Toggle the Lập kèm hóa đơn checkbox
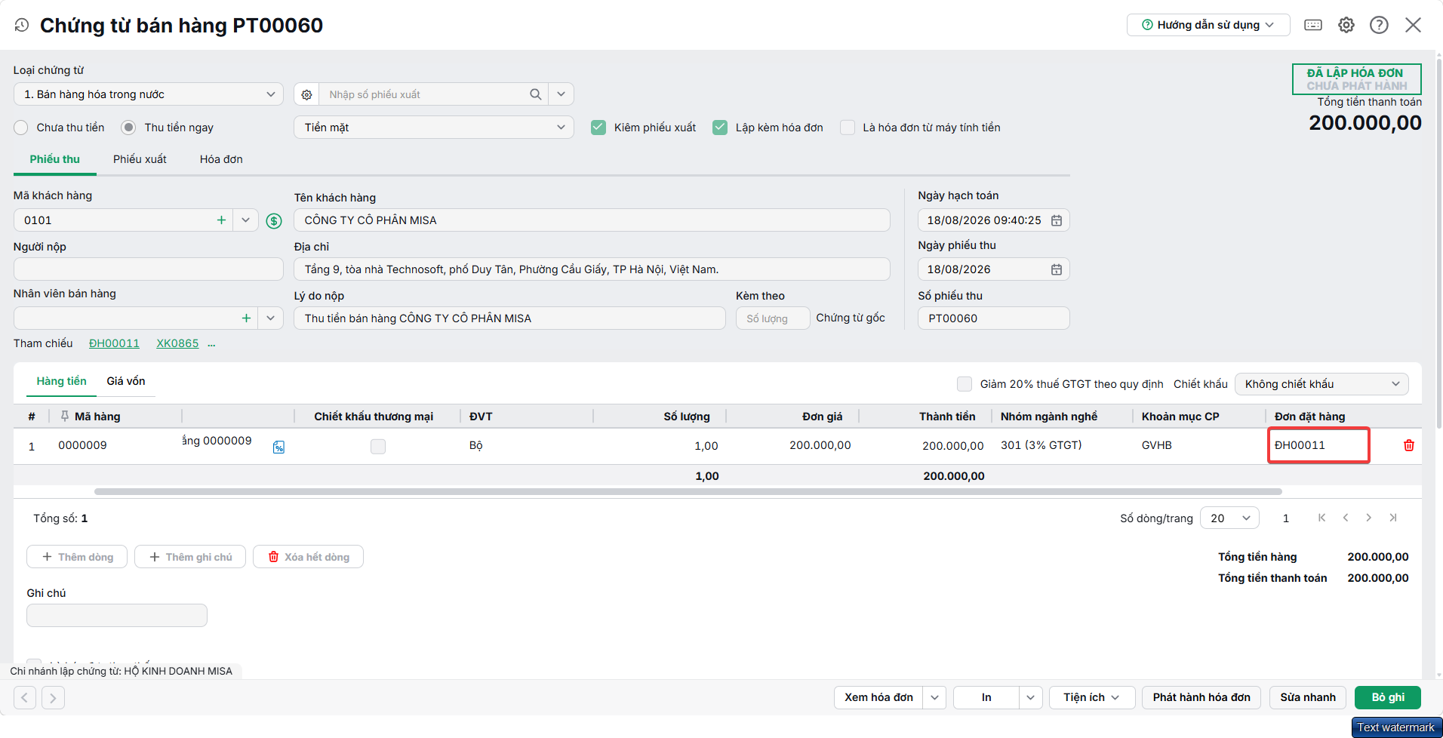The image size is (1443, 738). point(720,128)
